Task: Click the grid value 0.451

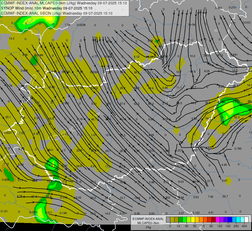Action: [x=219, y=8]
